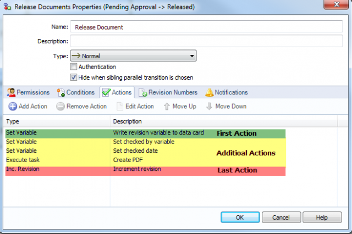Click the Remove Action label
Image resolution: width=352 pixels, height=234 pixels.
pyautogui.click(x=87, y=106)
